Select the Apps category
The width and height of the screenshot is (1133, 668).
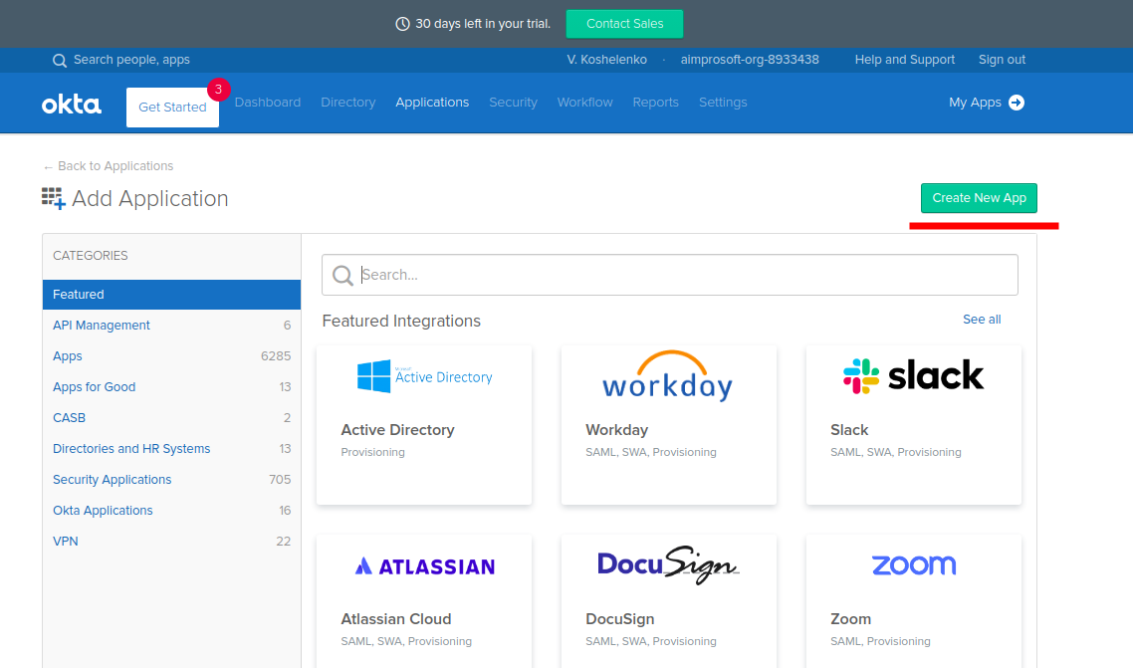point(171,356)
